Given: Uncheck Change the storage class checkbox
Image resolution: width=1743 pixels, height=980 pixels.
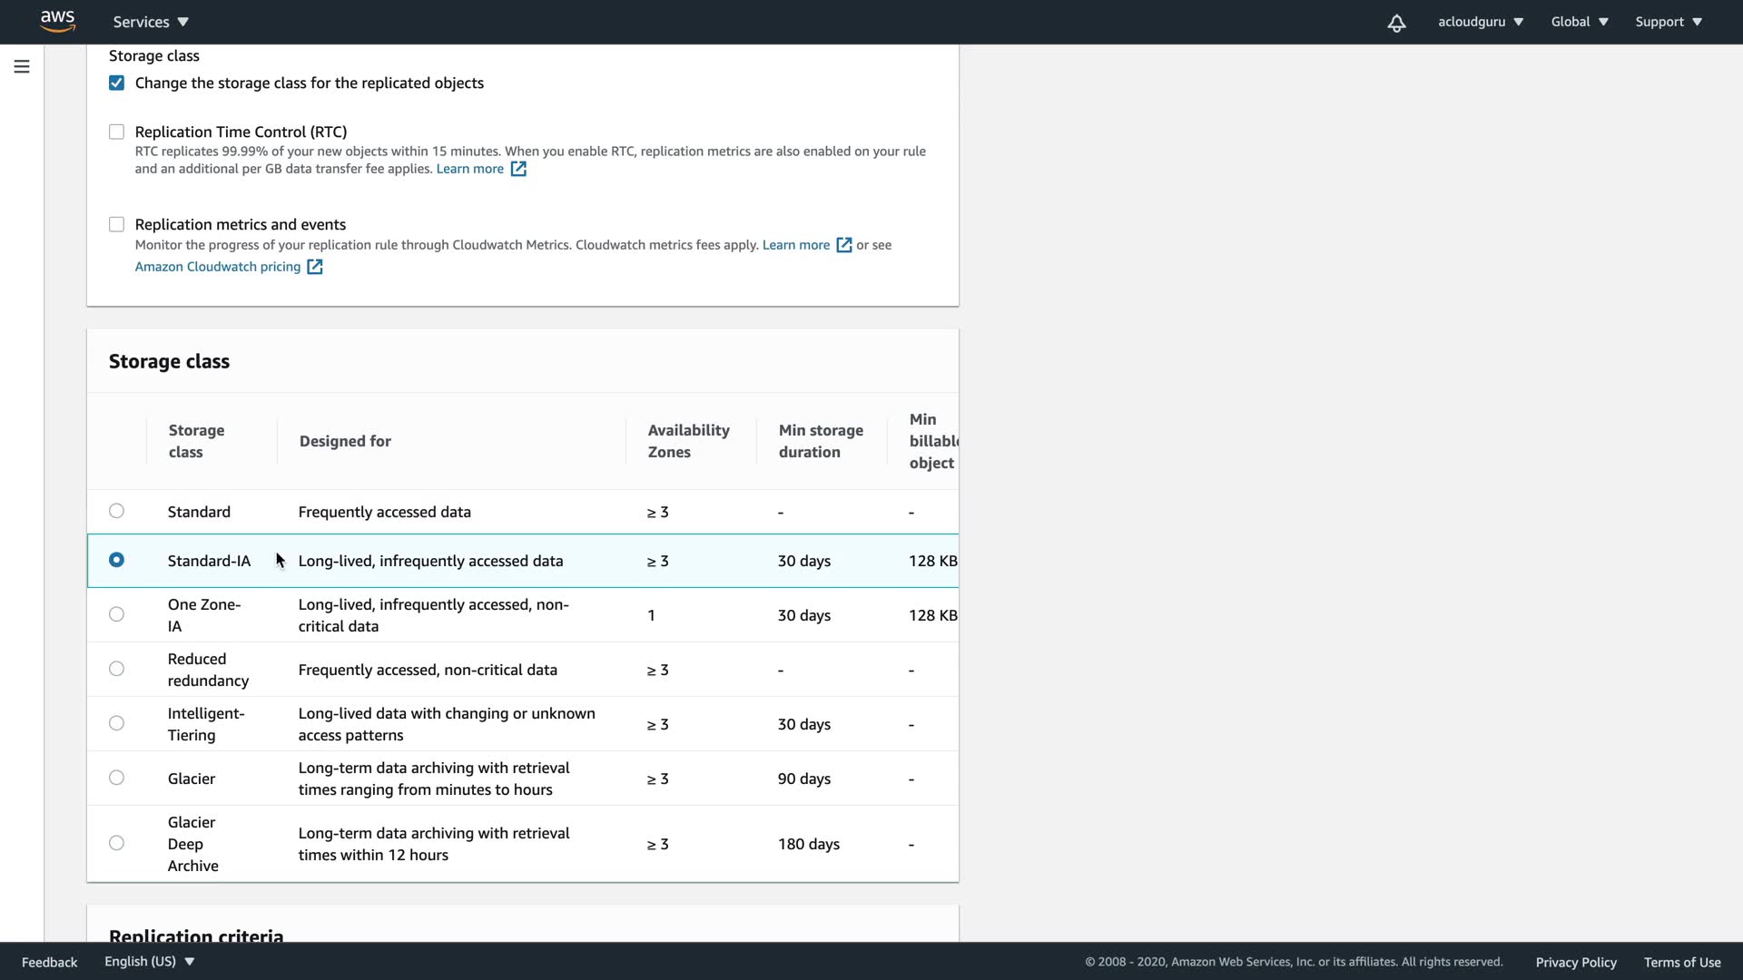Looking at the screenshot, I should 117,83.
